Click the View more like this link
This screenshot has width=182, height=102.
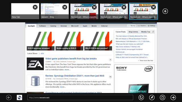point(146,61)
